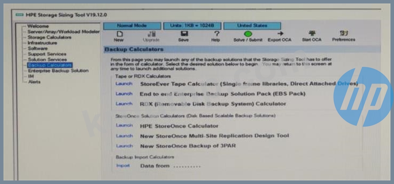
Task: Click the Data from text
Action: pos(155,166)
